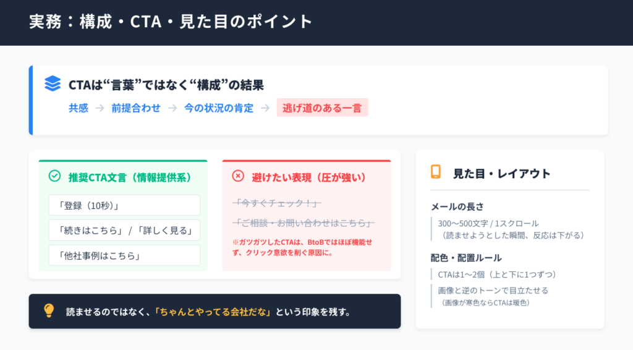
Task: Click the orange smartphone icon
Action: 436,173
